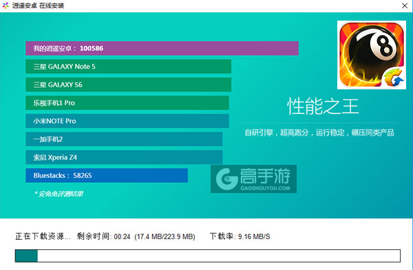Click the Bluestacks 58265 score bar
This screenshot has height=270, width=413.
[107, 175]
